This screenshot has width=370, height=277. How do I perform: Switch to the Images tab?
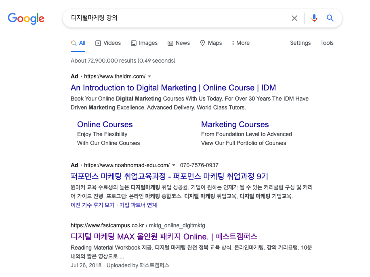pos(144,43)
